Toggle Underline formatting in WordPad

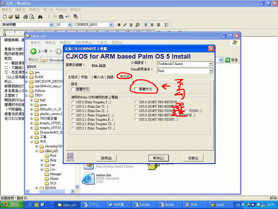pyautogui.click(x=131, y=25)
